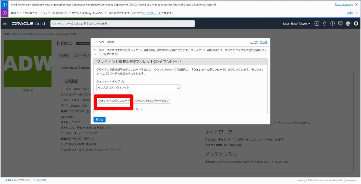Open the Cloud Shell icon
Screen dimensions: 361x184
pos(317,24)
